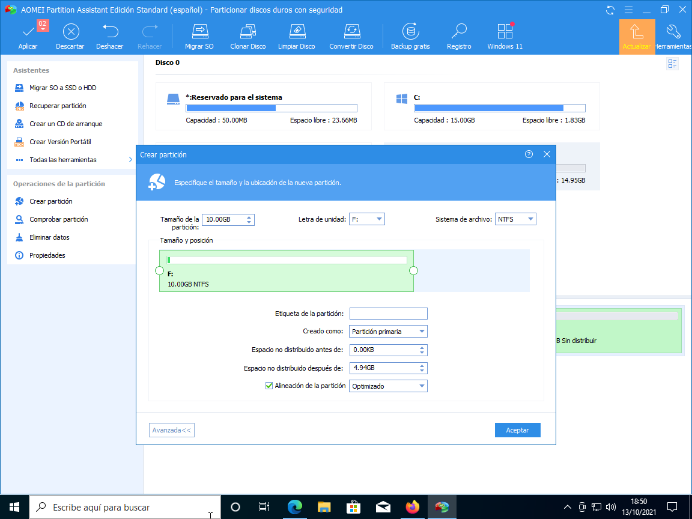Open the Windows Start menu
This screenshot has width=692, height=519.
(14, 507)
